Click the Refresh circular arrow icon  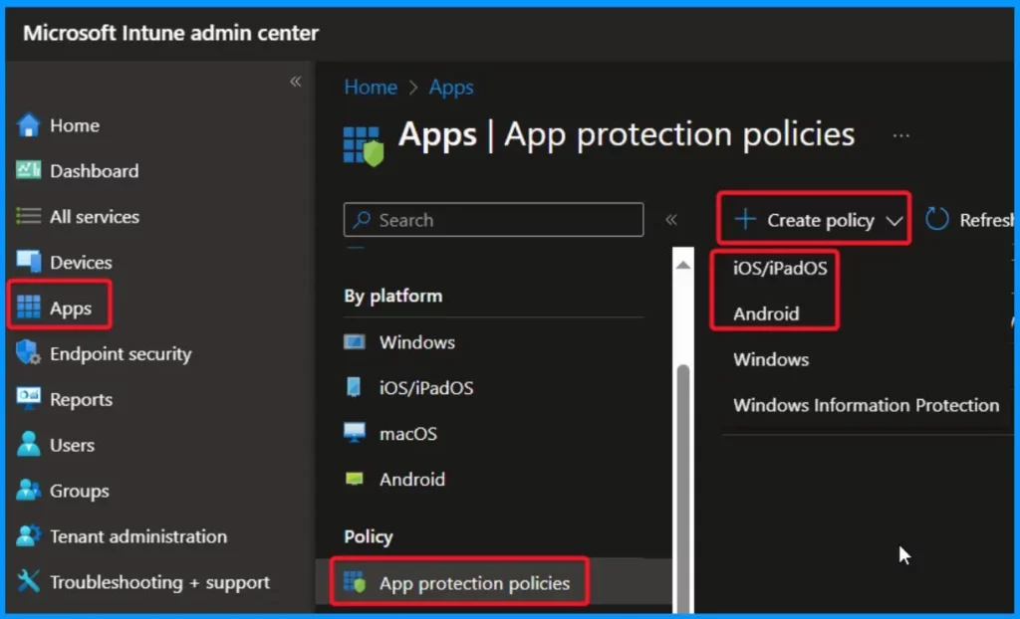pyautogui.click(x=937, y=220)
